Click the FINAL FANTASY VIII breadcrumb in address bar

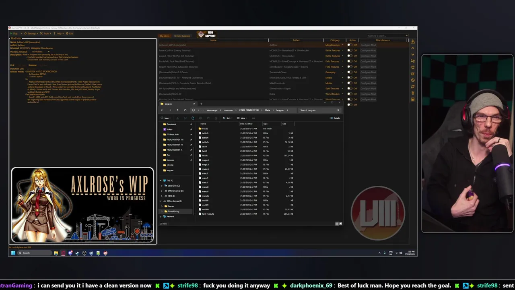click(x=249, y=110)
